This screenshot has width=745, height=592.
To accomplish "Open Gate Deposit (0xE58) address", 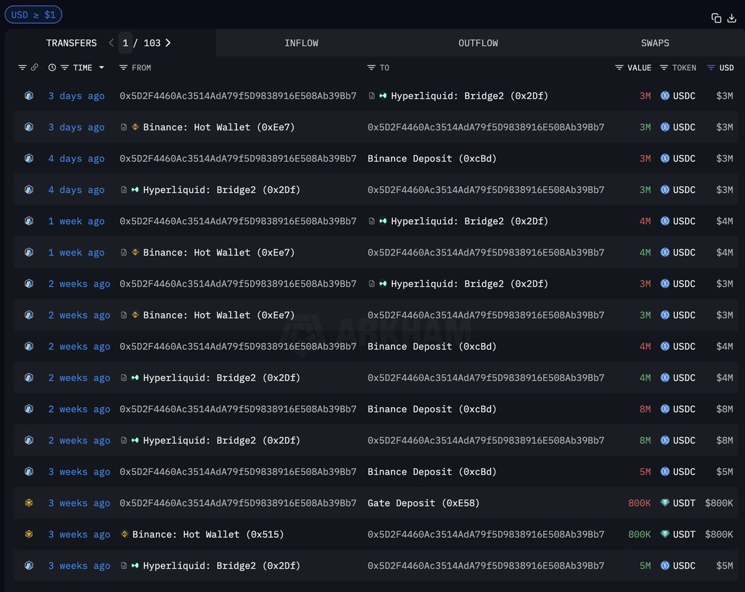I will coord(423,503).
